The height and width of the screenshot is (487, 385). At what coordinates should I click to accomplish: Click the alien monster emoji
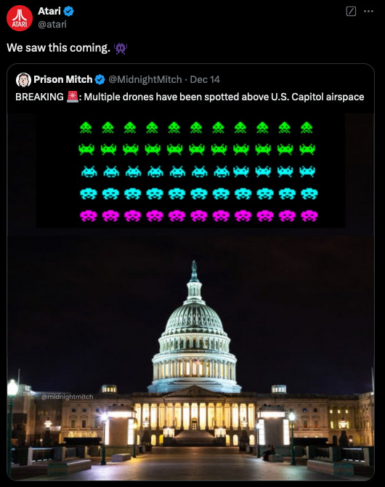(x=121, y=48)
